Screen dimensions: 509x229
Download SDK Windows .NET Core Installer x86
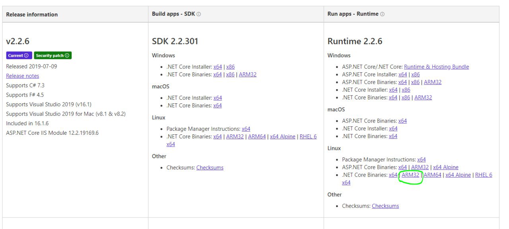[230, 67]
